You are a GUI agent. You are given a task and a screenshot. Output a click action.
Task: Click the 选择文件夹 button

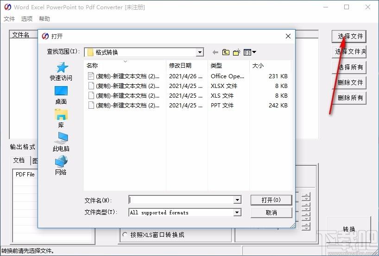pos(349,51)
